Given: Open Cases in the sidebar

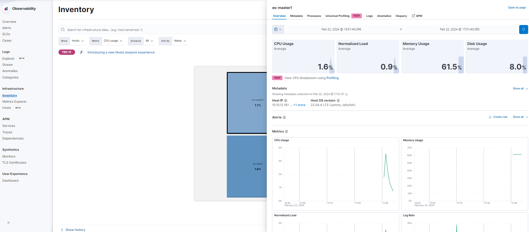Looking at the screenshot, I should (7, 40).
